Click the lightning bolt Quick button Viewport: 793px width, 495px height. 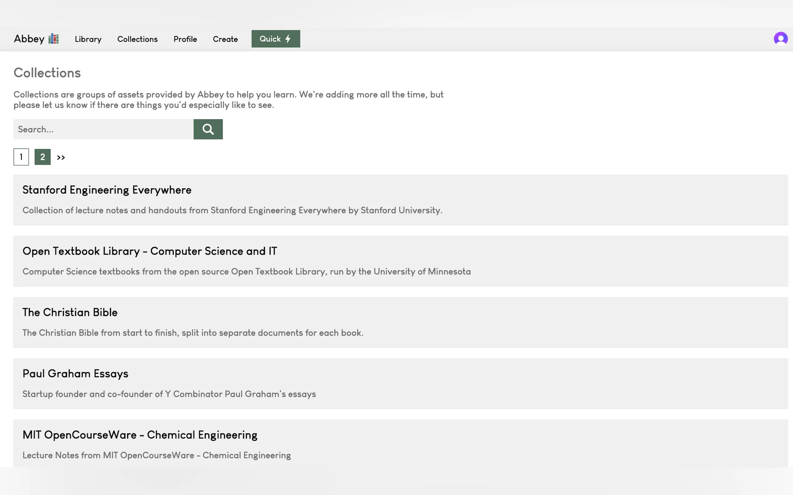pos(275,39)
